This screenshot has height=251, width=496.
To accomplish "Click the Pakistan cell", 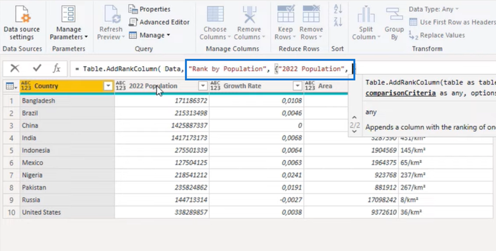I will point(67,187).
